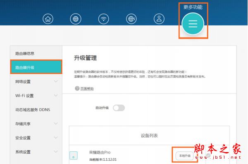Click the 当前版本:1.1.12.01 text
Viewport: 248px width, 164px height.
pyautogui.click(x=103, y=159)
